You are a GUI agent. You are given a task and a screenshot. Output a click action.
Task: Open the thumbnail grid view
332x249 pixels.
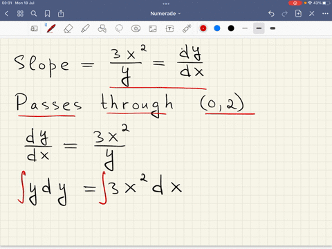coord(20,14)
